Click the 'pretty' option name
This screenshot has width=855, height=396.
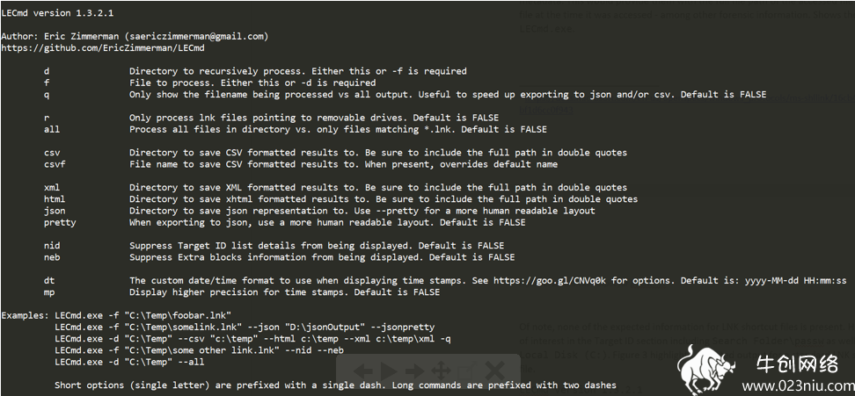click(x=60, y=223)
